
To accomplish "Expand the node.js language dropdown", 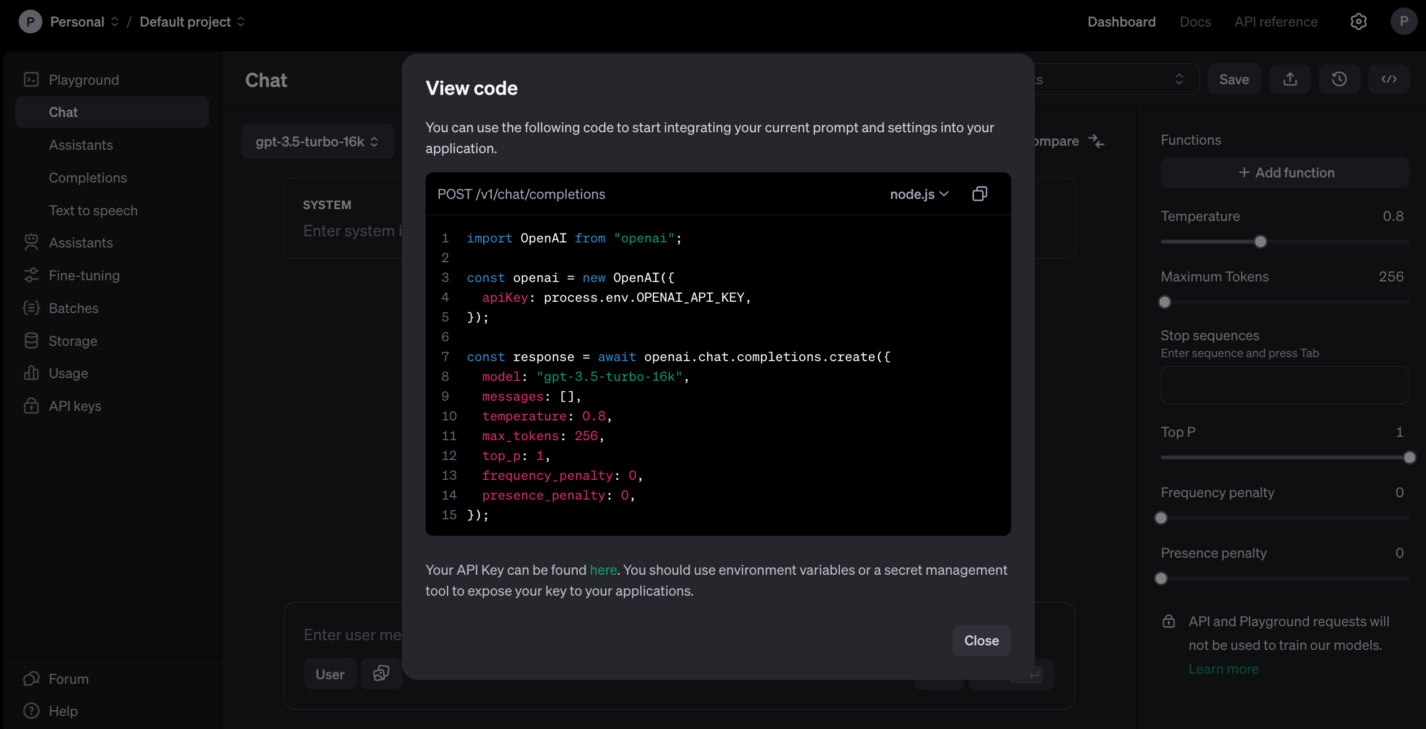I will click(919, 194).
